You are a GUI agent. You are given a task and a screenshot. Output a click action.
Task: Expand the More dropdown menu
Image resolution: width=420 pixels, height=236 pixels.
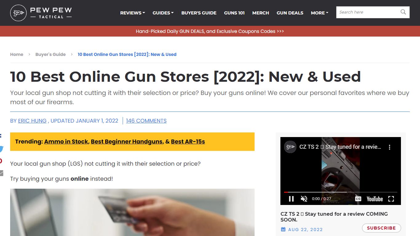pos(319,13)
